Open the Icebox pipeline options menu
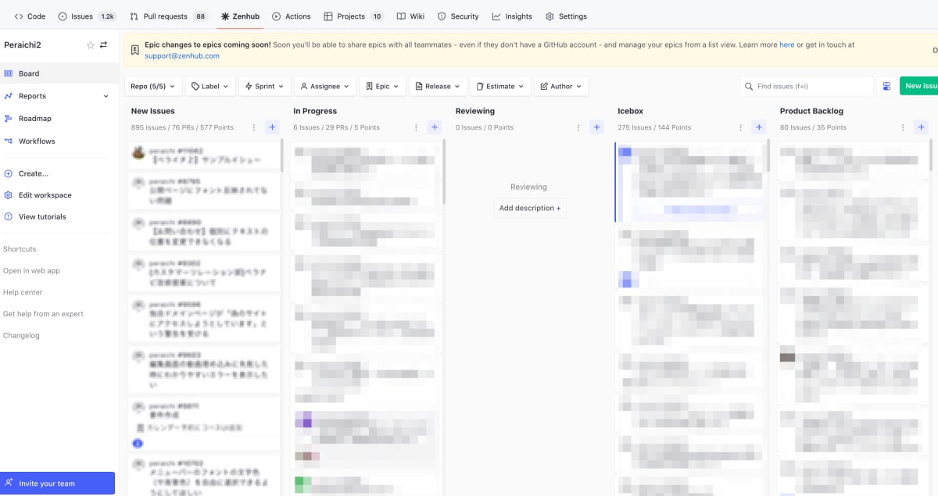This screenshot has width=938, height=496. tap(740, 127)
